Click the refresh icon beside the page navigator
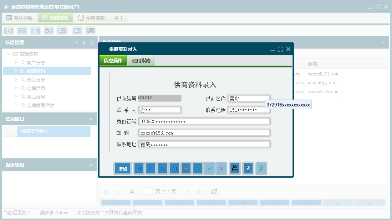392x220 pixels. 214,191
